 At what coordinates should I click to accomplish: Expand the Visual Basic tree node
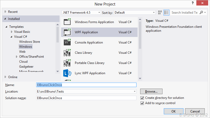click(12, 32)
